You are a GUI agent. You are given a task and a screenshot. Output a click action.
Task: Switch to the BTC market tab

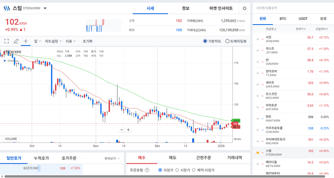pyautogui.click(x=283, y=19)
